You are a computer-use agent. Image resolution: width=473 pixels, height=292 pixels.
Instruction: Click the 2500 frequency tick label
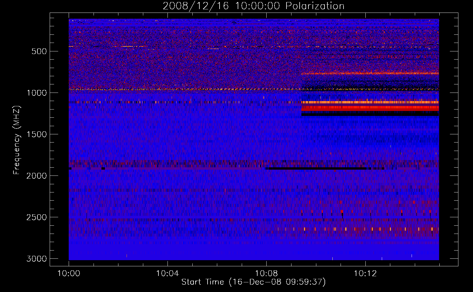[37, 217]
